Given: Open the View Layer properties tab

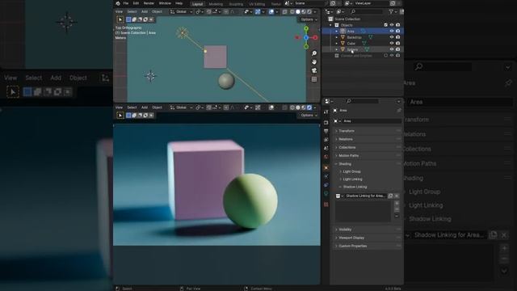Looking at the screenshot, I should click(x=326, y=140).
